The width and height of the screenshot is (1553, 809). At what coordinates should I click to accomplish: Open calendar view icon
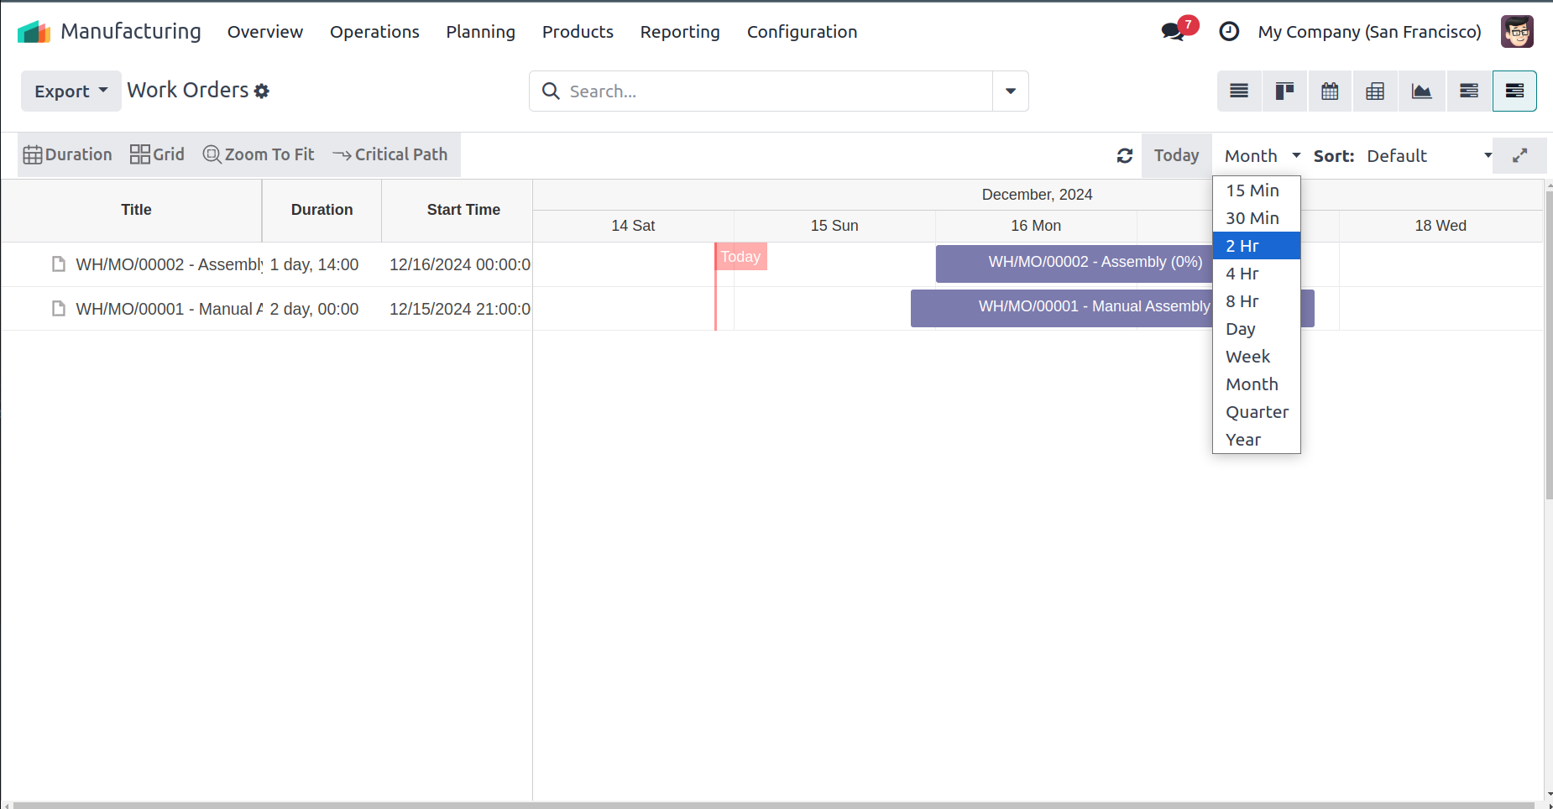click(1330, 91)
